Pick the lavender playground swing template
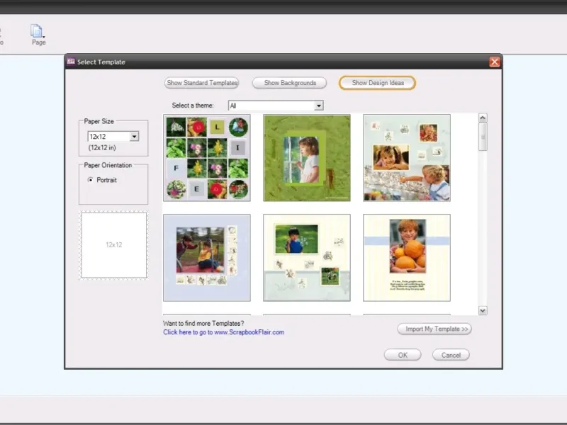The height and width of the screenshot is (425, 567). pos(207,258)
